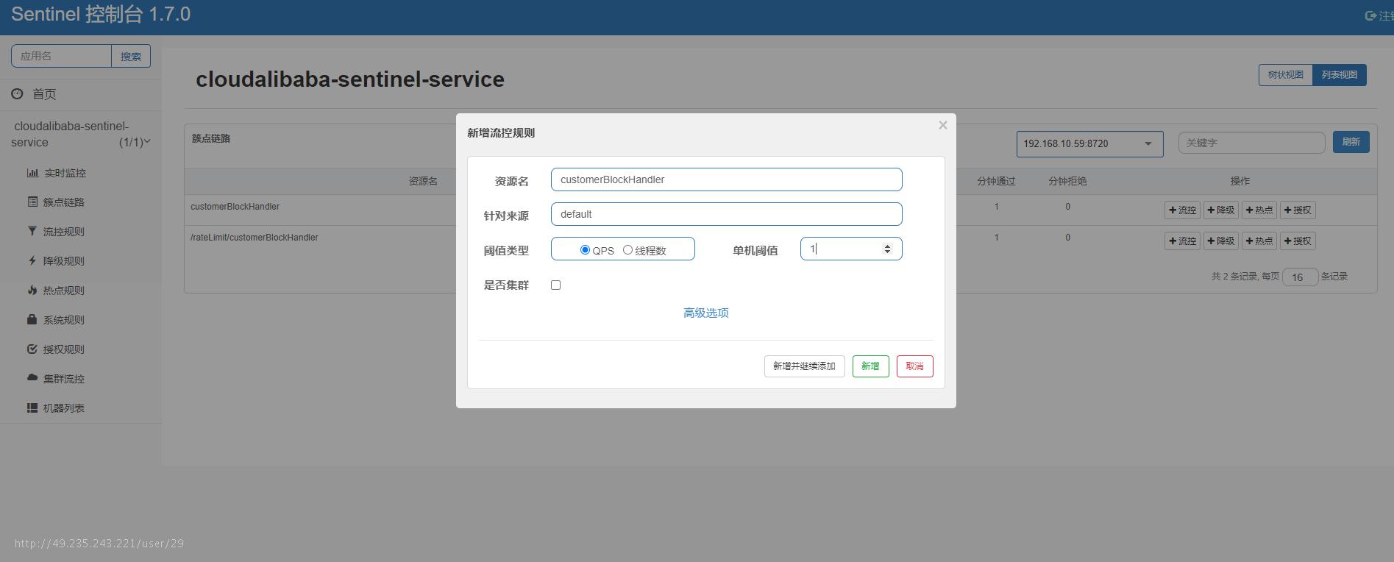Adjust 单机阈值 with spinner arrows

coord(887,249)
